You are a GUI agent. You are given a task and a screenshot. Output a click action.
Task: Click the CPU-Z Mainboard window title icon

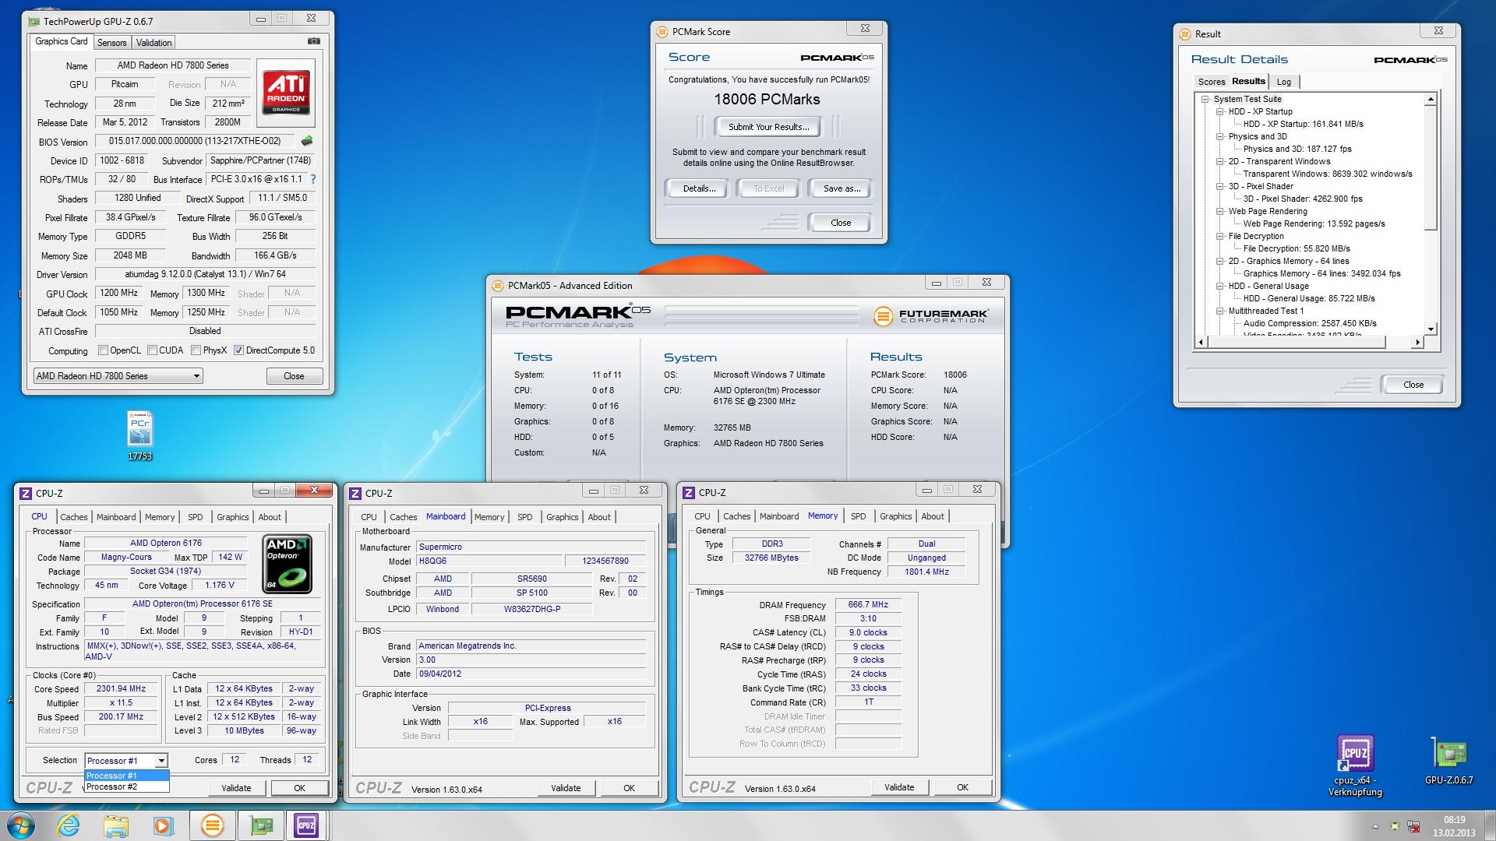click(355, 493)
